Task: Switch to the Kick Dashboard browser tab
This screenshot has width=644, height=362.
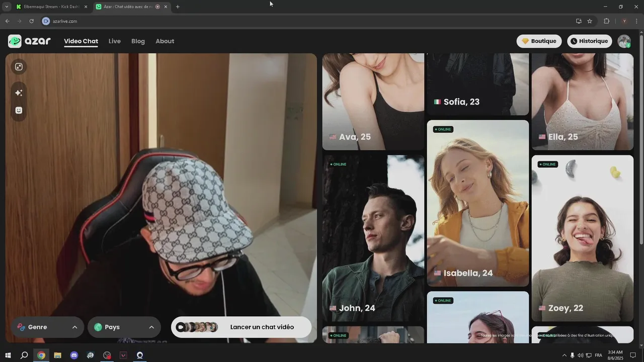Action: [x=51, y=7]
